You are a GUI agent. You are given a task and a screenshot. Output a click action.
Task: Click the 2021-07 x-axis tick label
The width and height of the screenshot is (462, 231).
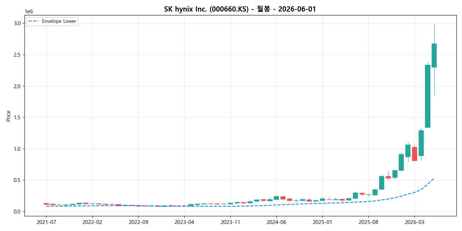46,222
